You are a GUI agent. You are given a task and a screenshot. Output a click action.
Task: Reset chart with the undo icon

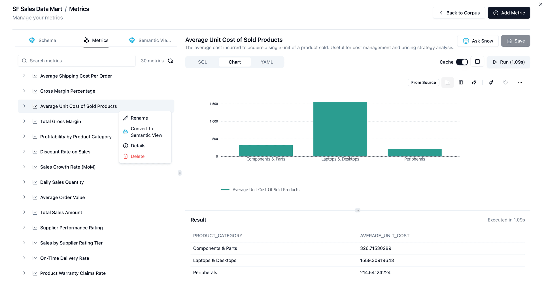pos(505,82)
